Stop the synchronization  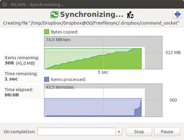click(139, 132)
